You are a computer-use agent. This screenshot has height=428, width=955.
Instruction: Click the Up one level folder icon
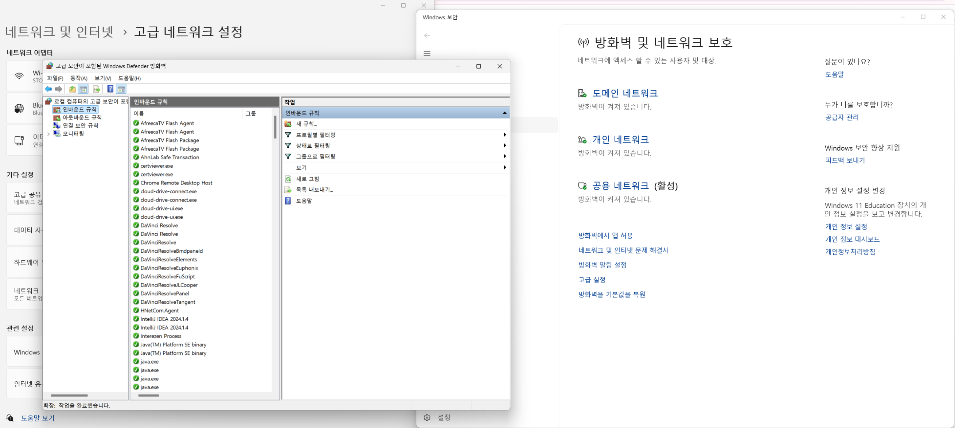(72, 89)
